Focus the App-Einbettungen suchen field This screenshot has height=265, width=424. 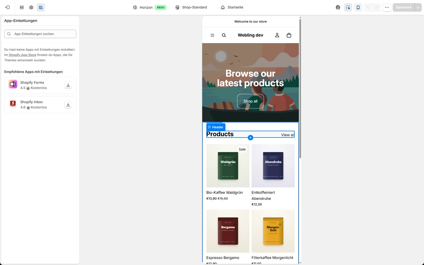40,34
